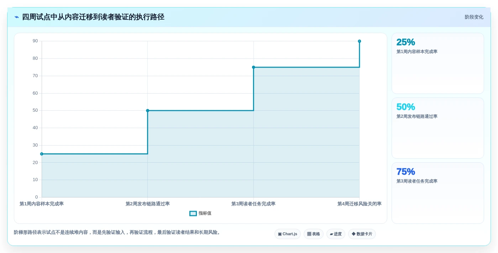The image size is (498, 253).
Task: Click the chart title 四周试点中从内容迁移到读者验证的执行路径
Action: [93, 17]
